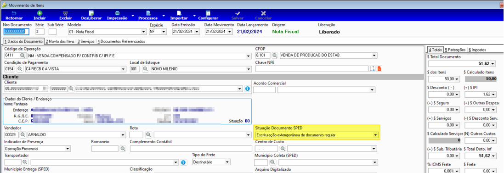Search Romaneio with magnifier icon
This screenshot has width=504, height=173.
tap(123, 149)
